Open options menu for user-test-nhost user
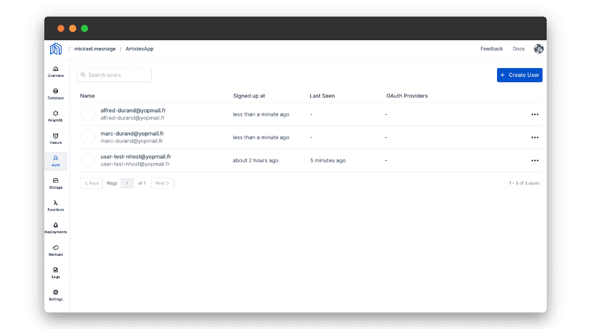The height and width of the screenshot is (329, 591). (x=535, y=160)
